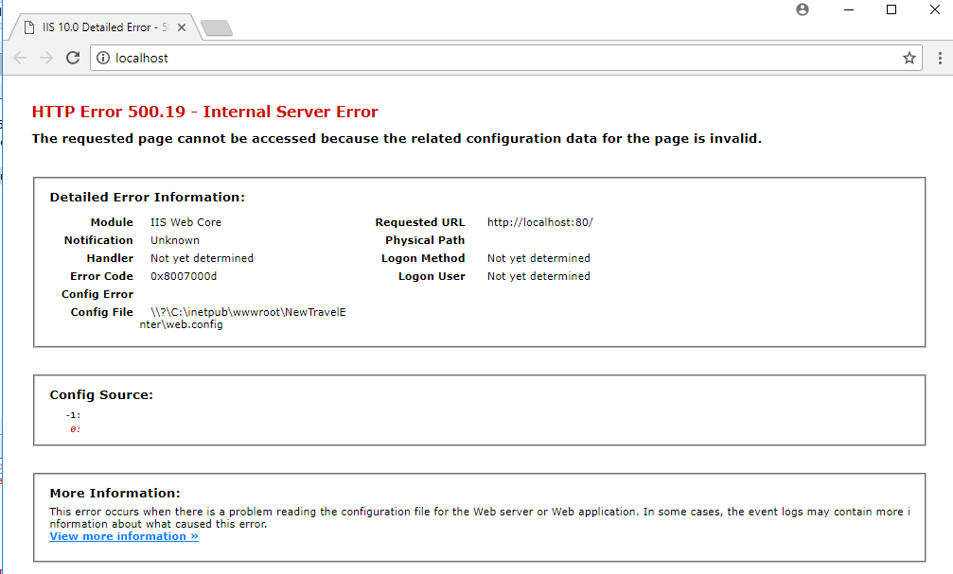Open a new browser tab
953x574 pixels.
[217, 28]
